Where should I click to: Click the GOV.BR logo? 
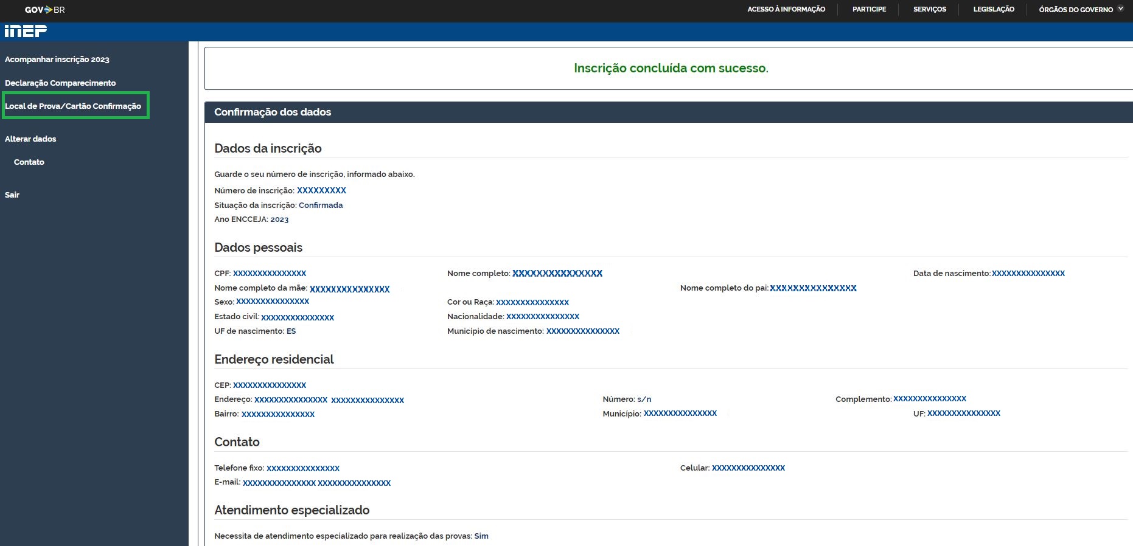(44, 10)
